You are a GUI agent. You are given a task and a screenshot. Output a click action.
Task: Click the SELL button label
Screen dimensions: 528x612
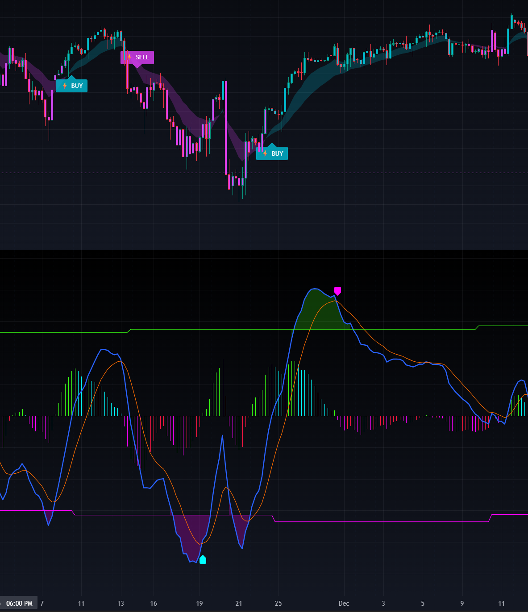click(x=142, y=57)
